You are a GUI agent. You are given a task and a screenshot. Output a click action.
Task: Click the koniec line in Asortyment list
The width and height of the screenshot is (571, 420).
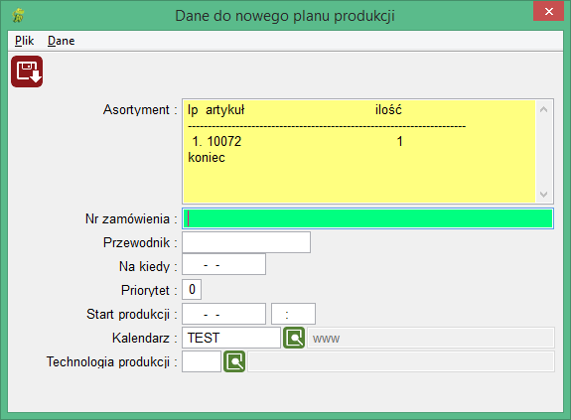207,158
